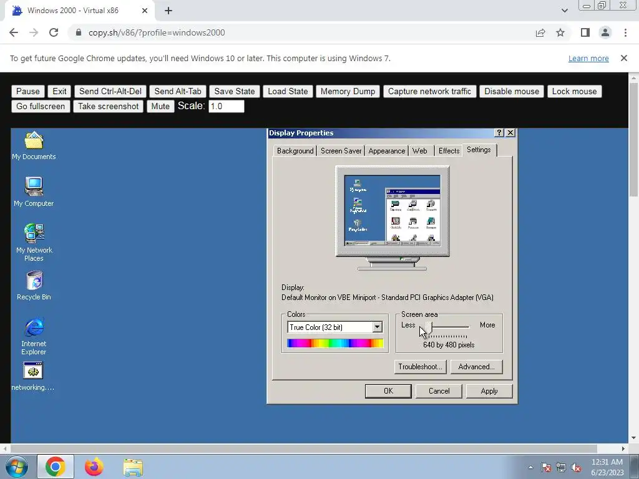
Task: Click Memory Dump button
Action: [348, 91]
